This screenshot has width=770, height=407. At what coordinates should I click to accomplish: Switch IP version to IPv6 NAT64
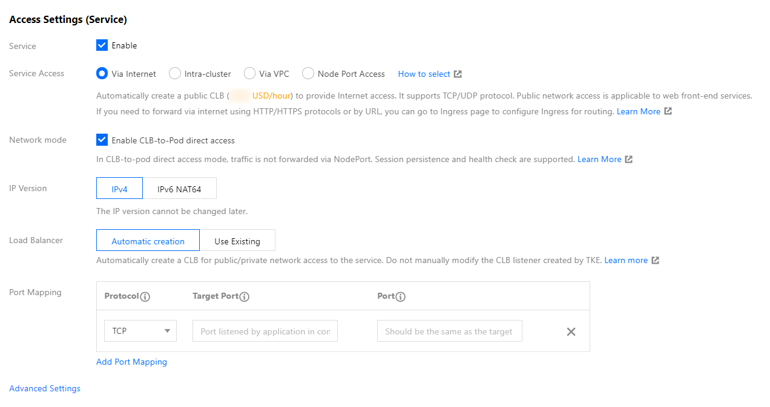(179, 189)
